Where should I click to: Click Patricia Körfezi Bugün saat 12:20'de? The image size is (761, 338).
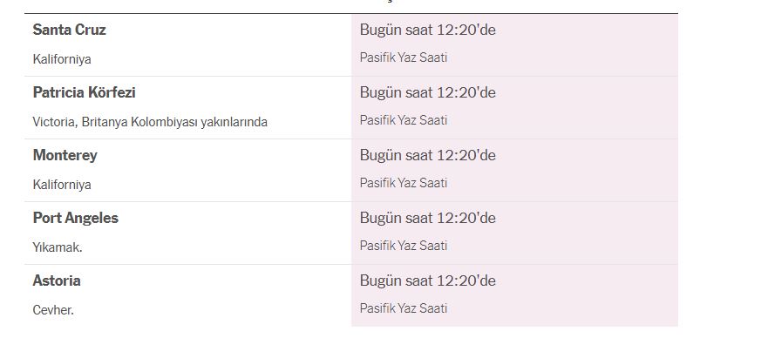pyautogui.click(x=428, y=92)
